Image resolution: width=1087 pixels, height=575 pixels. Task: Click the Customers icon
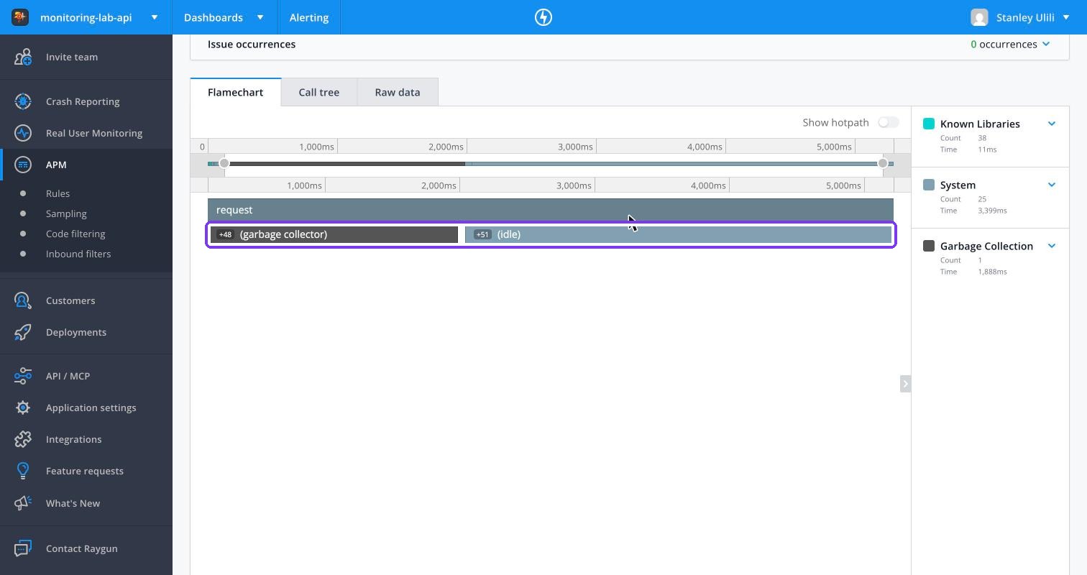(23, 300)
